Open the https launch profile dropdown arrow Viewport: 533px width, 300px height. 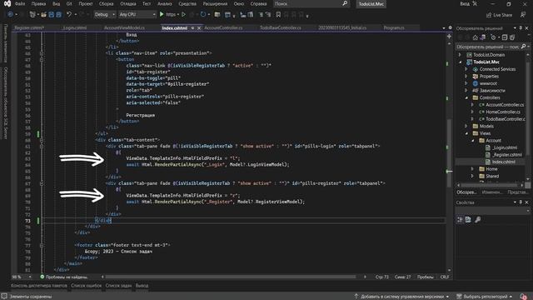(178, 15)
